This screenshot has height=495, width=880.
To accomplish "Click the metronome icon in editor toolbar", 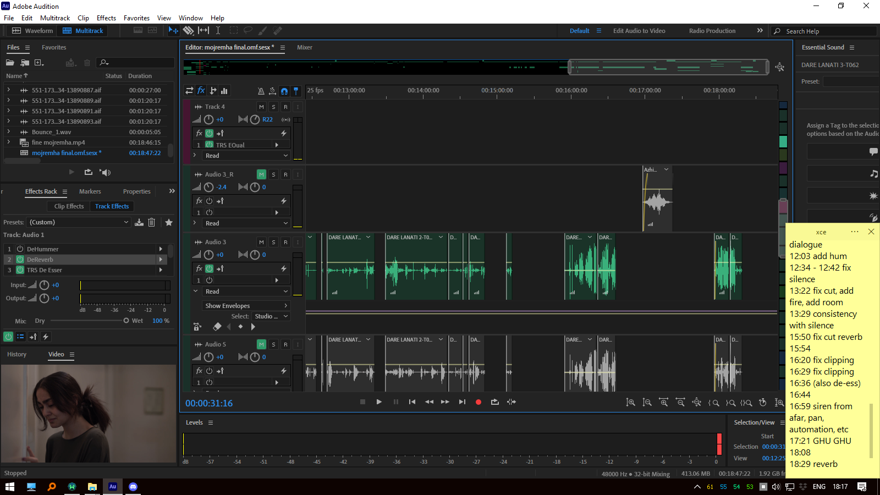I will (x=261, y=91).
